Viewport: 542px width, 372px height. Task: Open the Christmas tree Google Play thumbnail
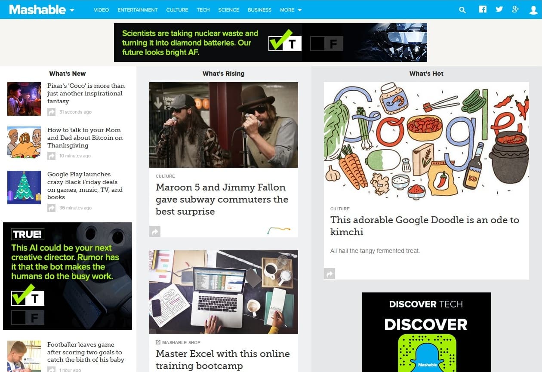tap(24, 187)
